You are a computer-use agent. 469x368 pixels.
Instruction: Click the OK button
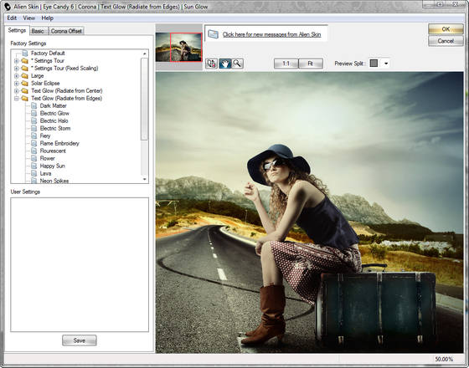click(446, 29)
